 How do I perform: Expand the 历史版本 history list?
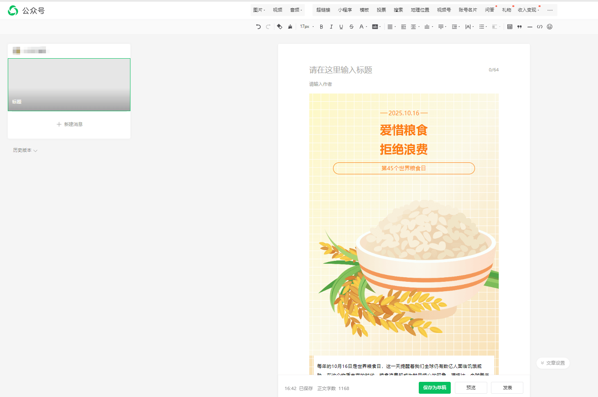pos(25,151)
